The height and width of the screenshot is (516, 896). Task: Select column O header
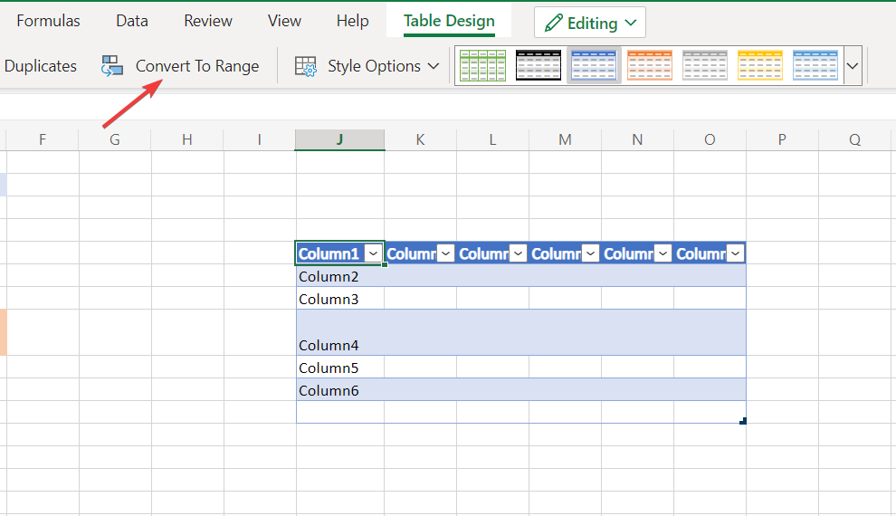[710, 139]
